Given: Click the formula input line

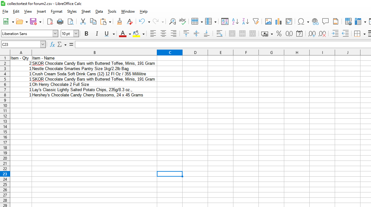Looking at the screenshot, I should pyautogui.click(x=223, y=45).
